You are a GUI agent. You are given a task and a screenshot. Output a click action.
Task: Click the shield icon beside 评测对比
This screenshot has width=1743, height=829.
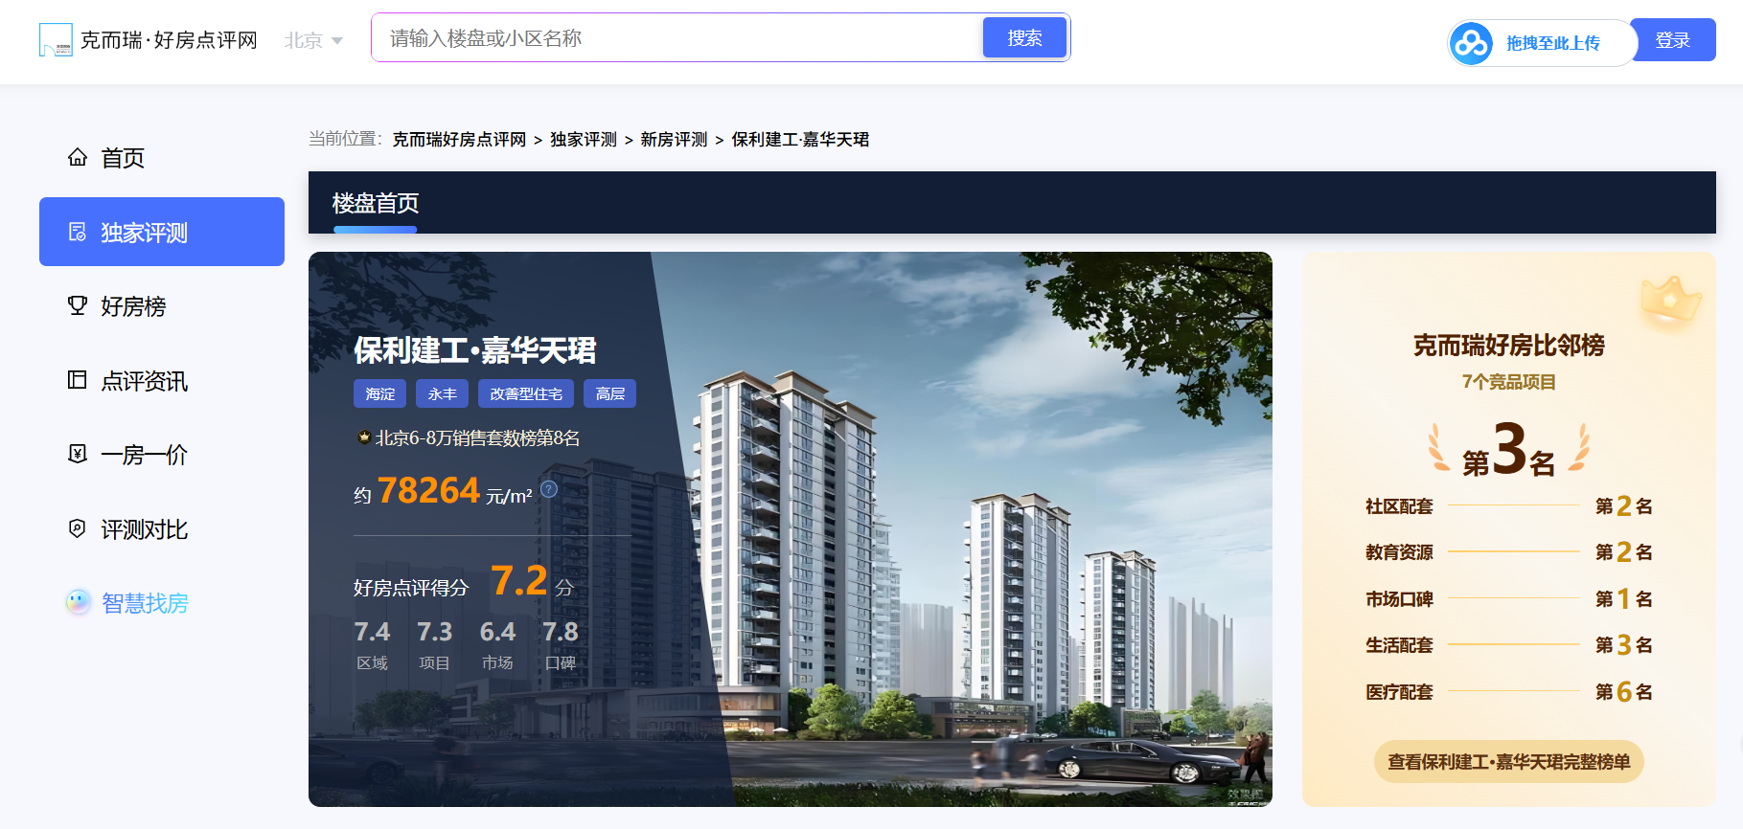click(x=78, y=528)
